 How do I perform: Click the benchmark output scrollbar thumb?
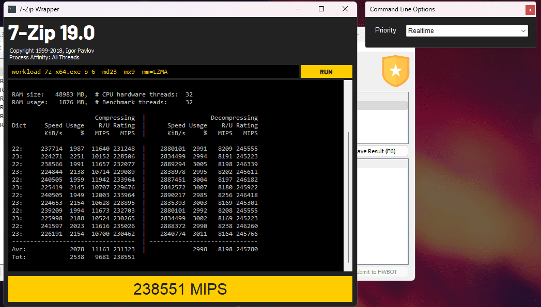coord(348,197)
